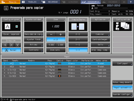Decrease zoom with the minus button
Viewport: 134px width, 101px height.
click(51, 34)
